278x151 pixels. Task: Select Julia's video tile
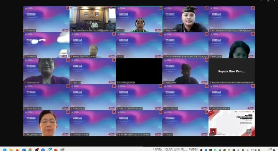[231, 45]
